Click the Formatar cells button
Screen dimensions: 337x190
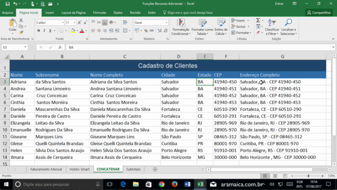pyautogui.click(x=241, y=33)
